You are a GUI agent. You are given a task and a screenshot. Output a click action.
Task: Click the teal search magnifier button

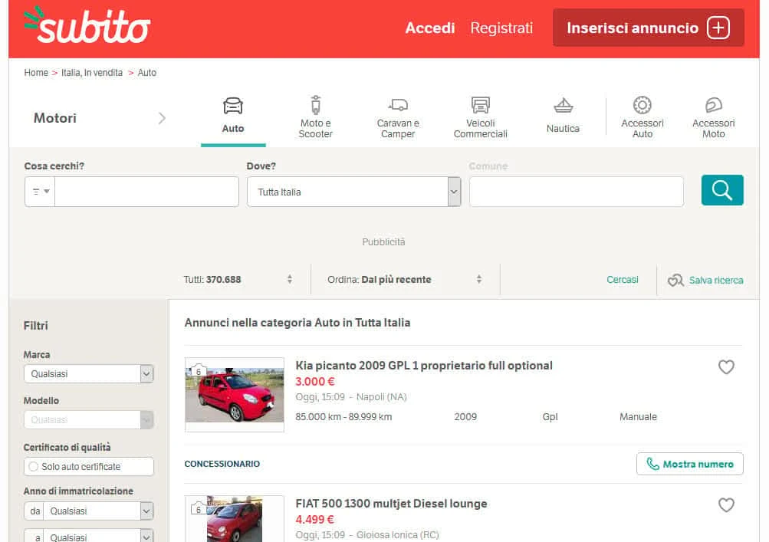click(x=722, y=190)
